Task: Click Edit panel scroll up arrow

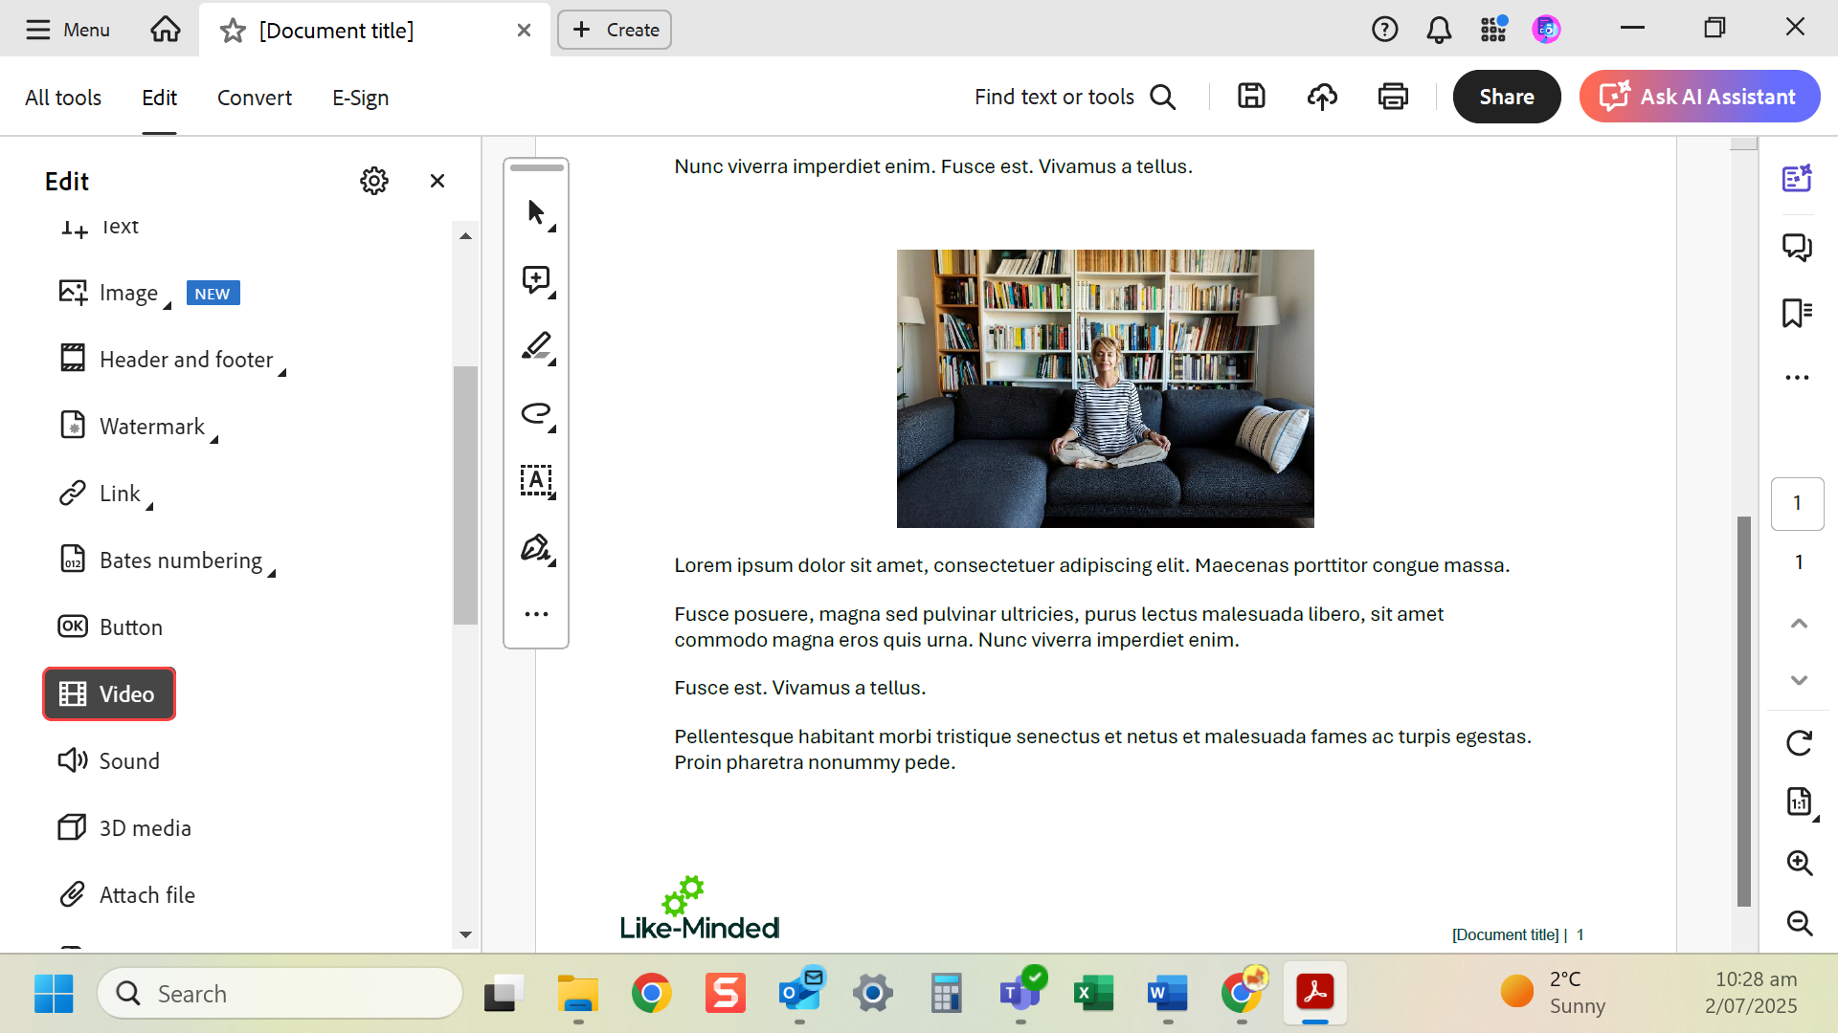Action: [x=465, y=236]
